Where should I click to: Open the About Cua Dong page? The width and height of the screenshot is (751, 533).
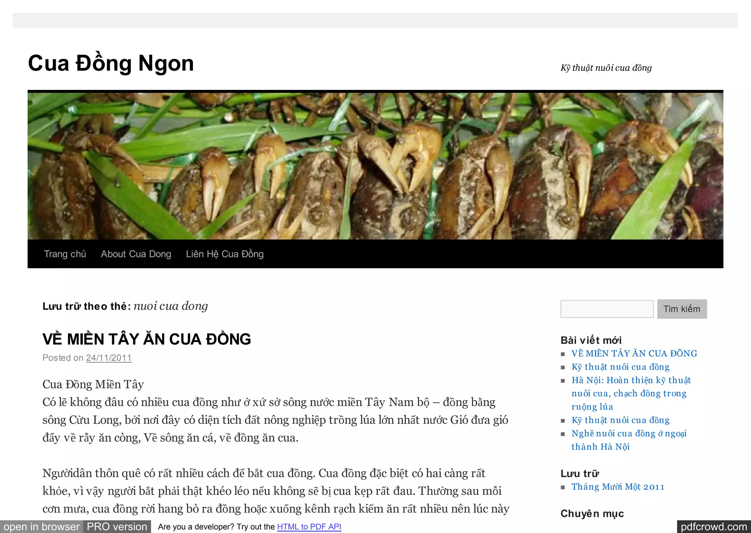click(x=136, y=254)
